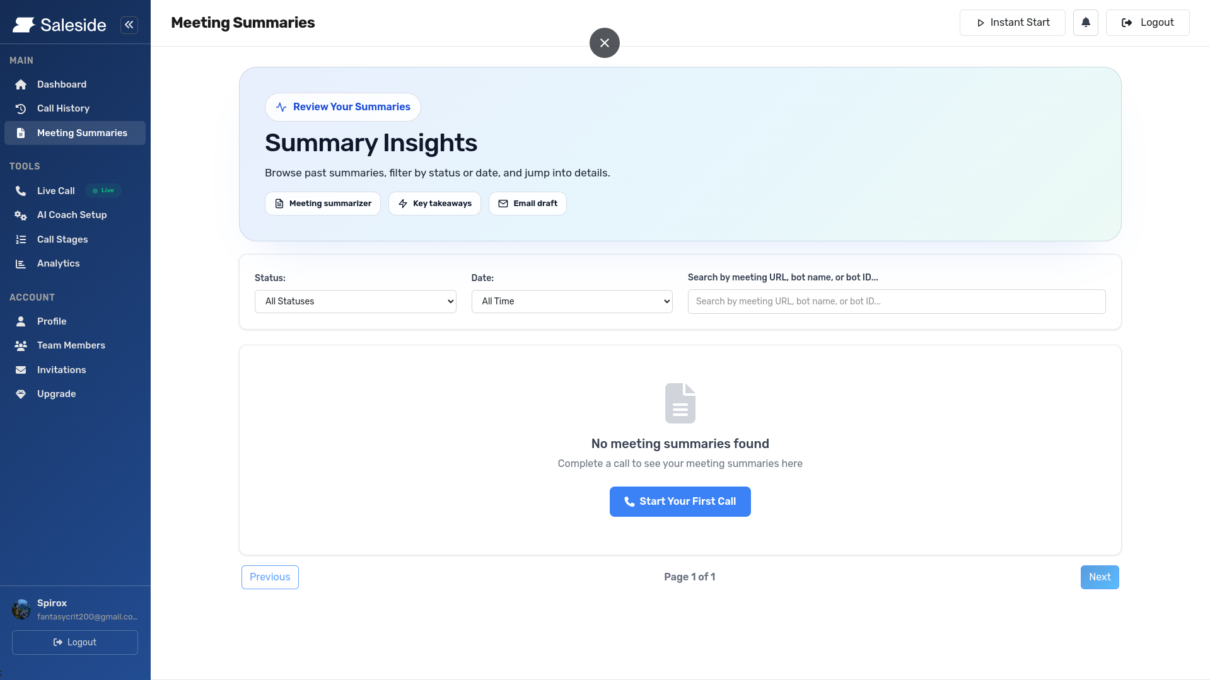Click the Email draft chip

pos(527,204)
